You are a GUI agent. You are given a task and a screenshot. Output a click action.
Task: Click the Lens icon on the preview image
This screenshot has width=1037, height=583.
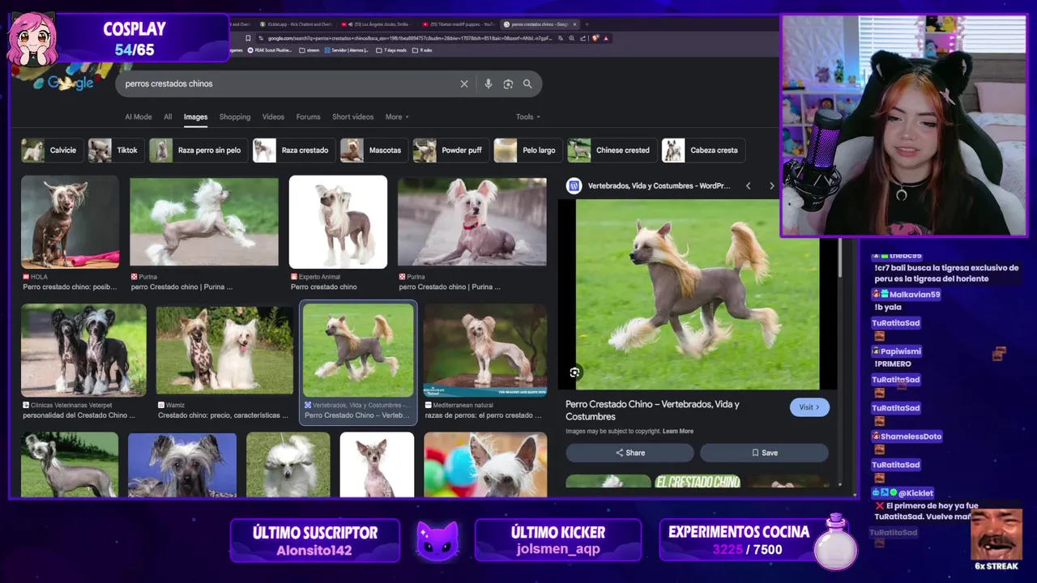tap(574, 372)
